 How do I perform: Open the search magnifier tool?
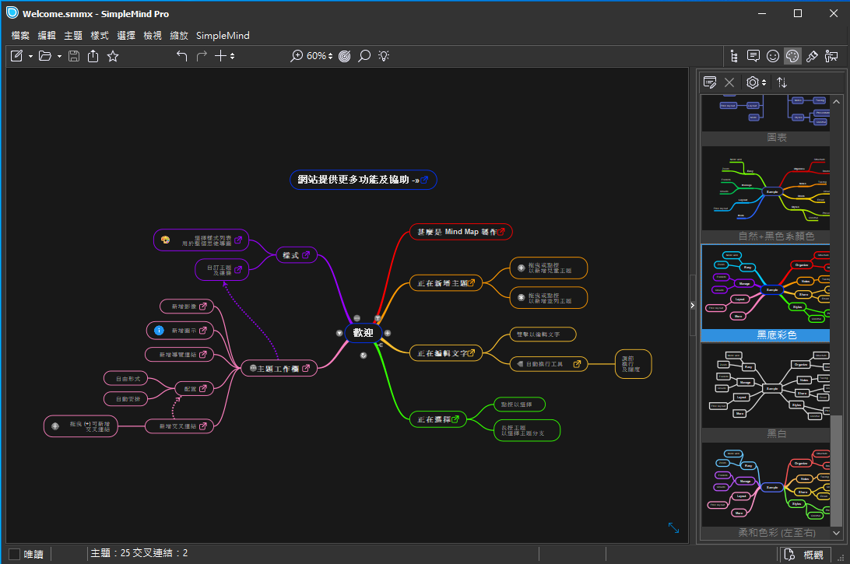pyautogui.click(x=364, y=56)
